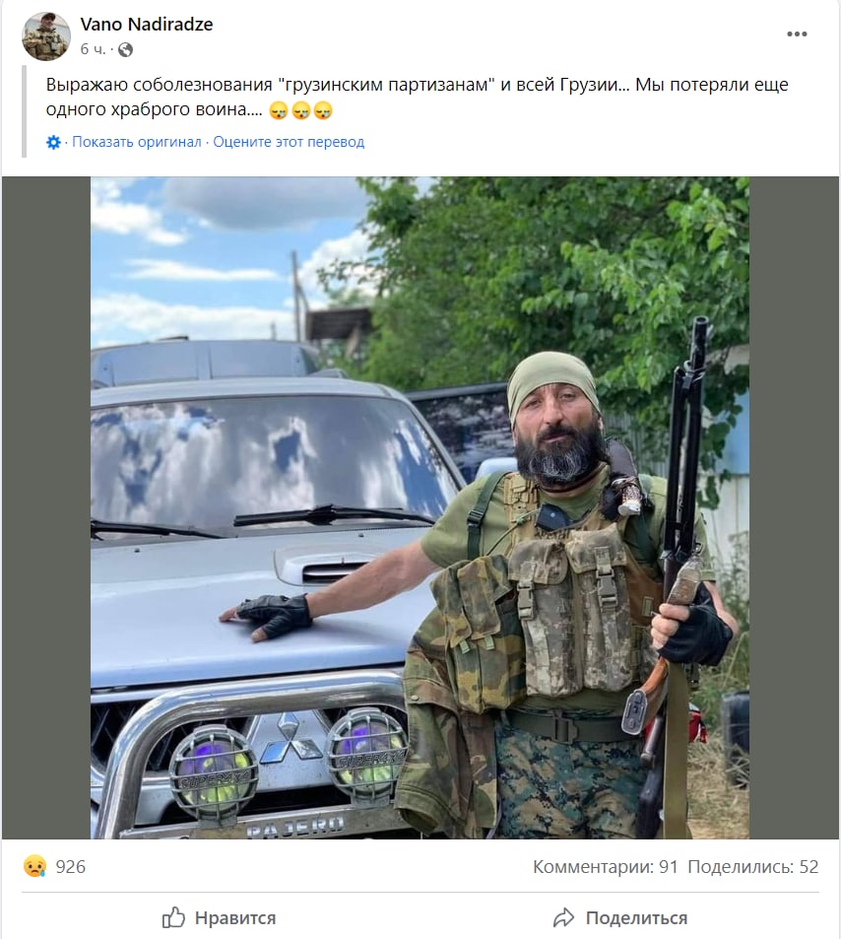Show who reacted via 926 count
Screen dimensions: 841x939
[x=71, y=866]
